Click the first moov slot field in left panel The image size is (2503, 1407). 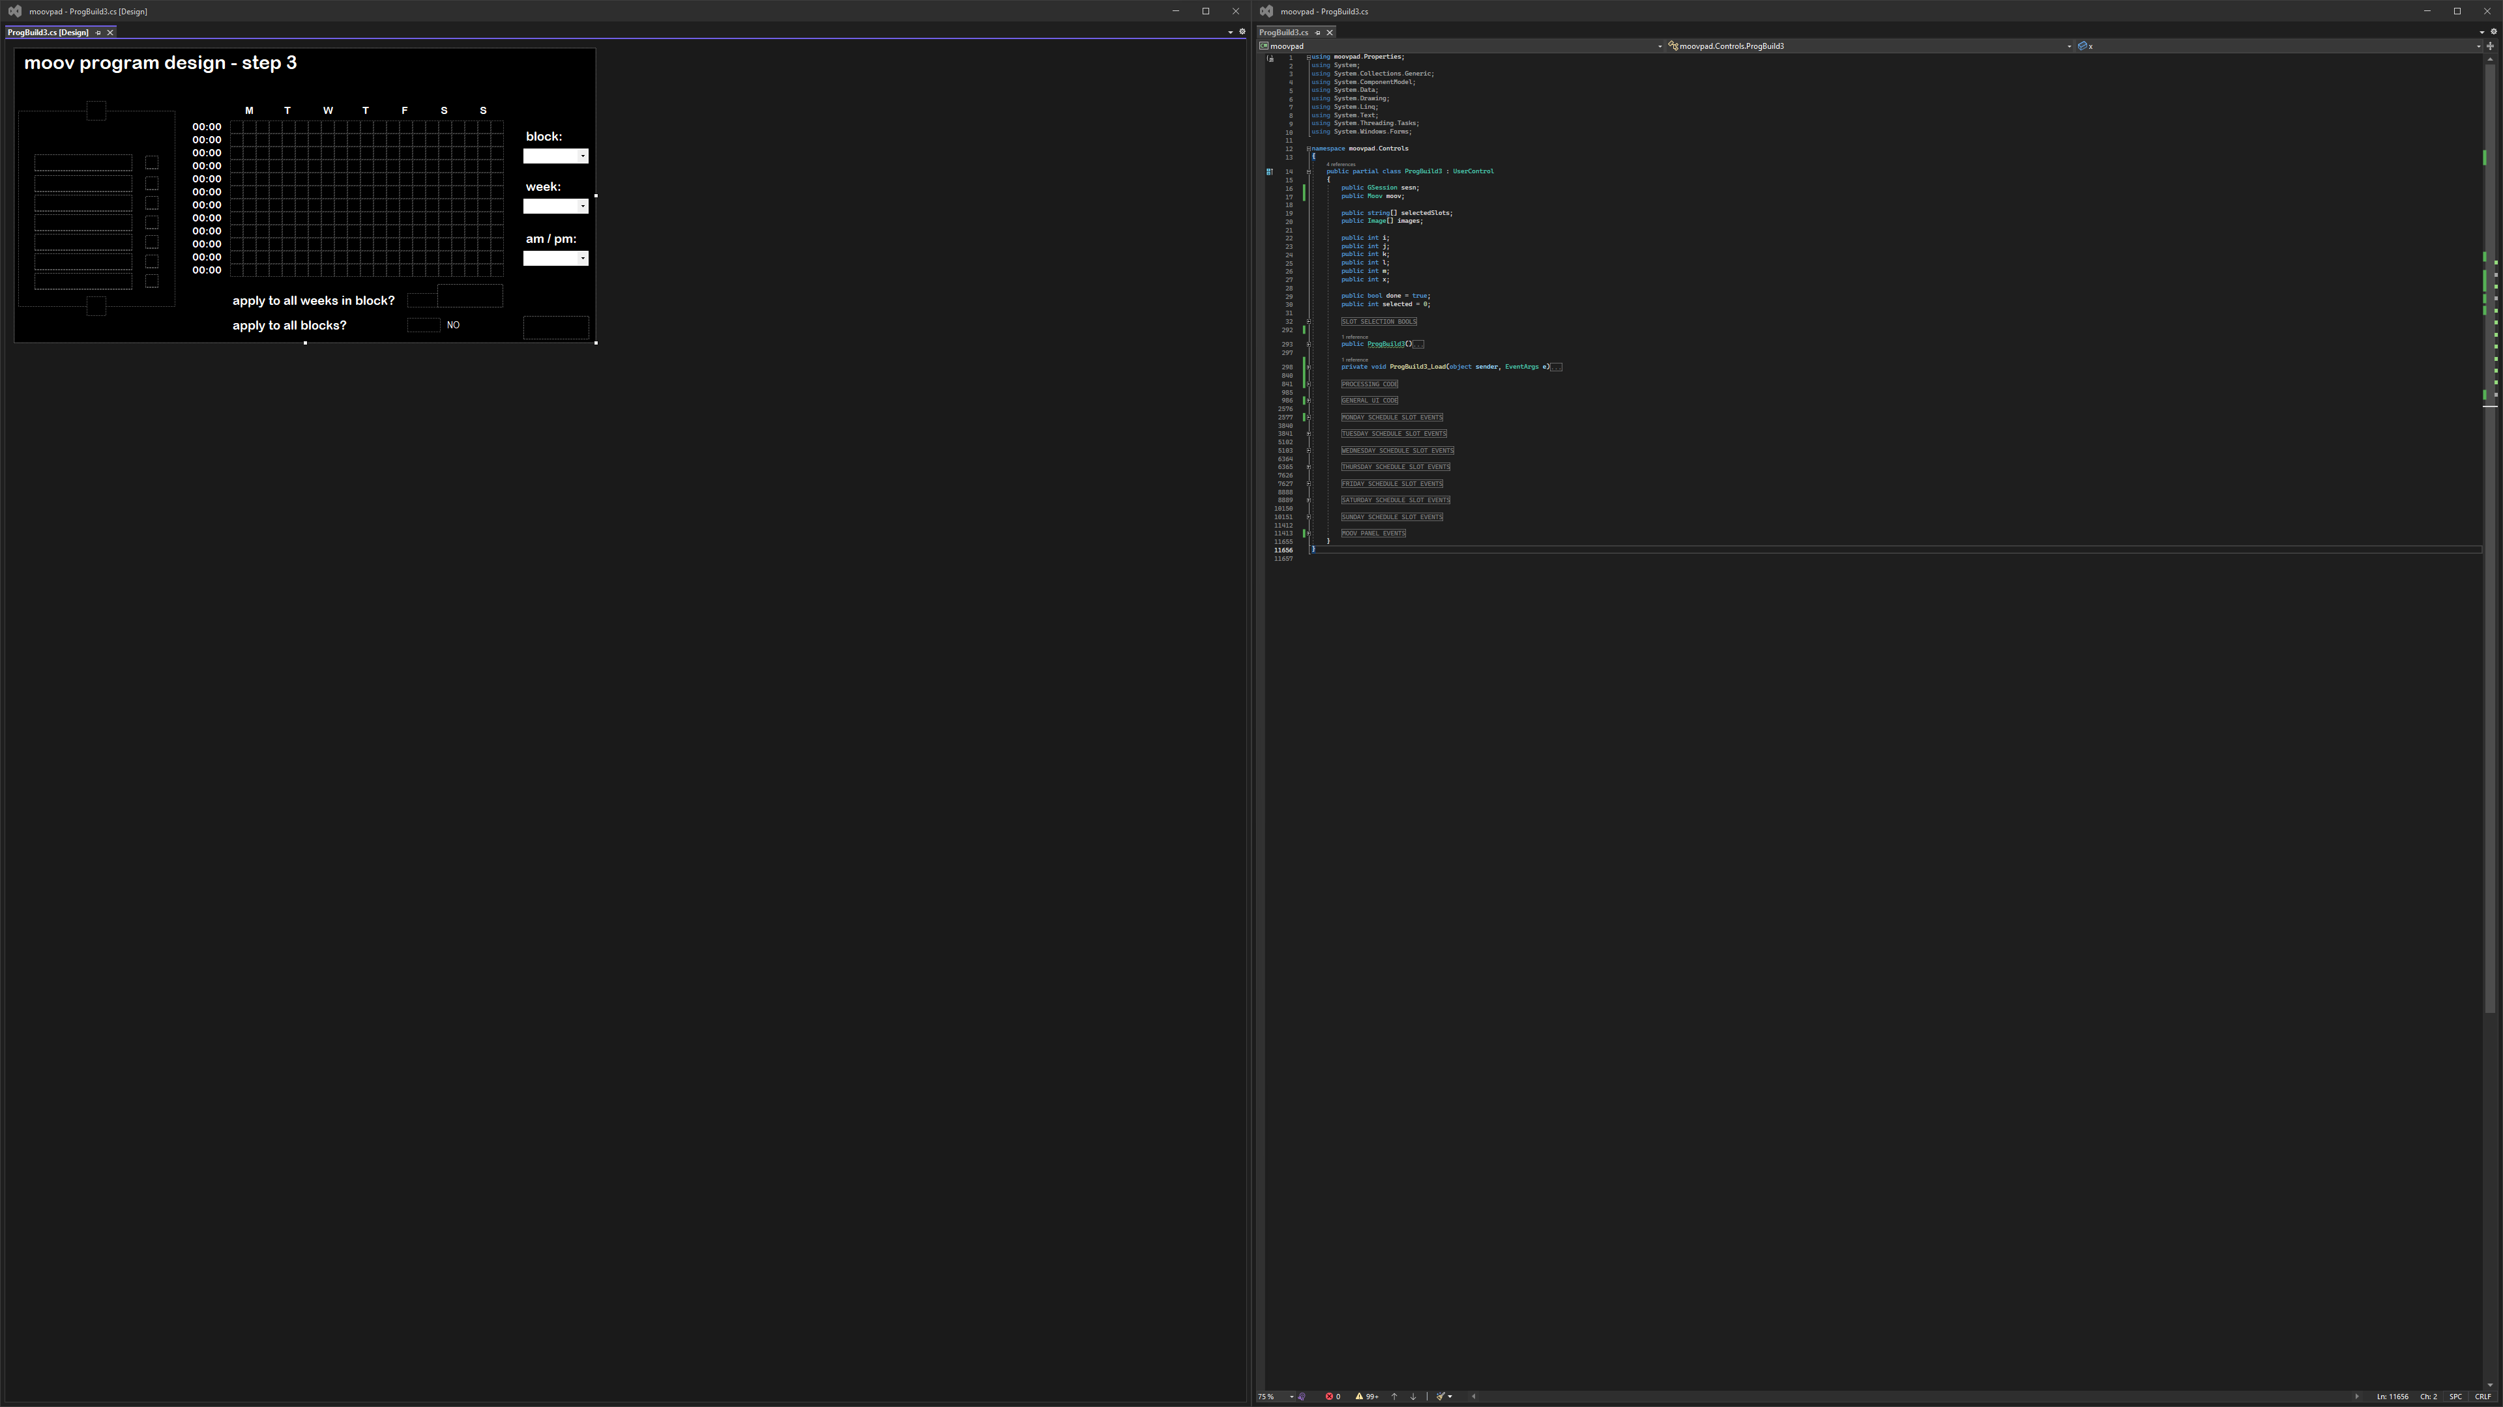pos(83,163)
